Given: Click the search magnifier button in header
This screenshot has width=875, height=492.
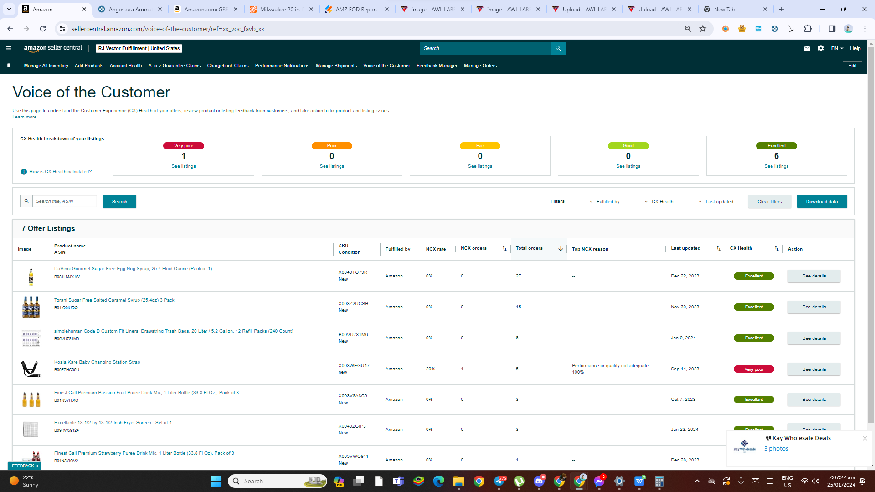Looking at the screenshot, I should pyautogui.click(x=558, y=48).
